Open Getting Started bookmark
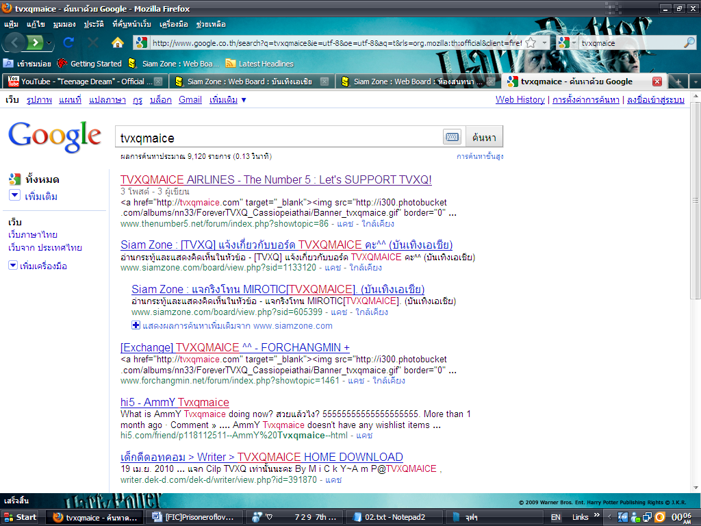The image size is (701, 526). 90,64
